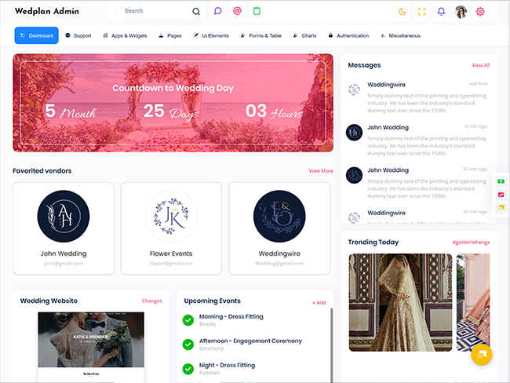Viewport: 510px width, 383px height.
Task: Open the green clipboard icon
Action: [257, 12]
